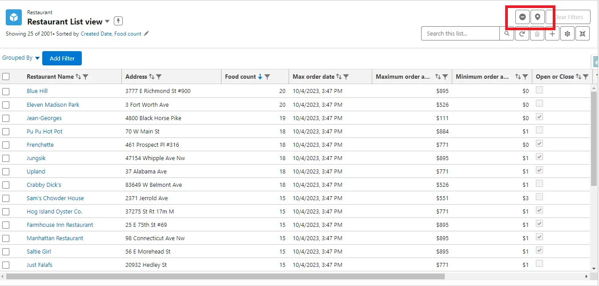This screenshot has height=286, width=599.
Task: Click the Add Filter button
Action: point(62,58)
